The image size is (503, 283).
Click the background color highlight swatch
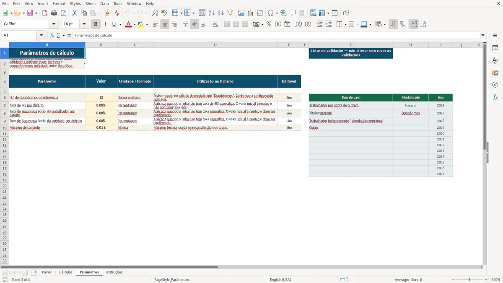(x=140, y=24)
